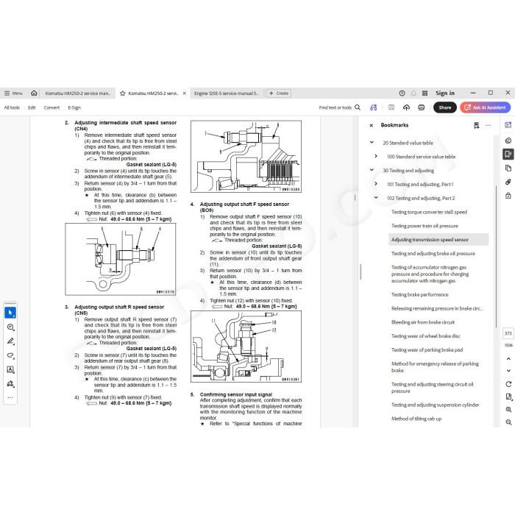
Task: Select the Draw freehand lasso tool
Action: pyautogui.click(x=10, y=355)
